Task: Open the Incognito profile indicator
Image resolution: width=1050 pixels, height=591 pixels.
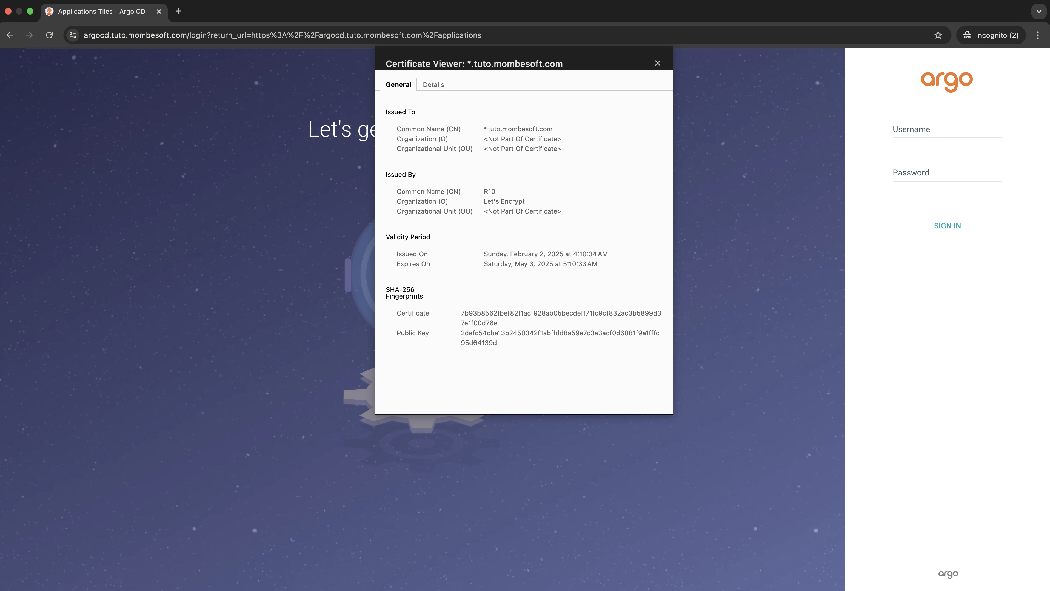Action: tap(991, 35)
